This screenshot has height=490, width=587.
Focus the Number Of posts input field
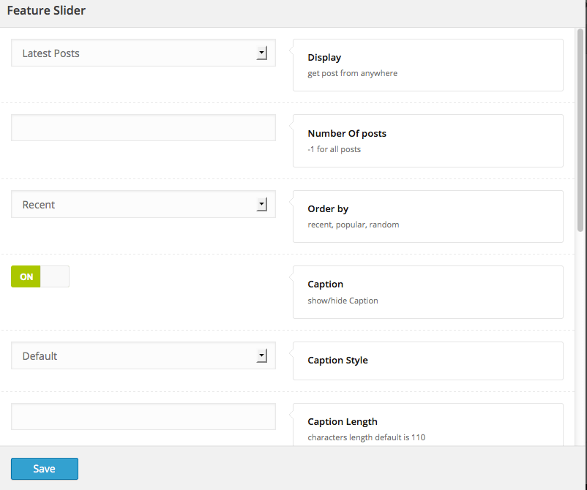(143, 128)
